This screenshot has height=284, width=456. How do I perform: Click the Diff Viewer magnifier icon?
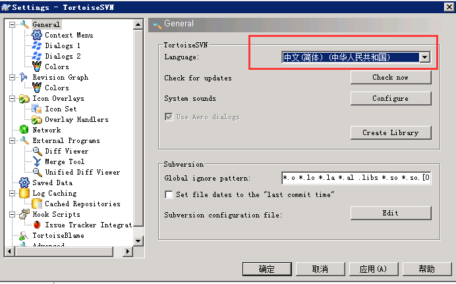(37, 151)
